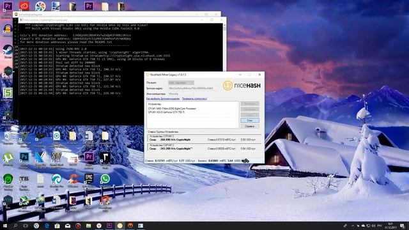Open the blue V film-strip video editor shortcut

40,158
